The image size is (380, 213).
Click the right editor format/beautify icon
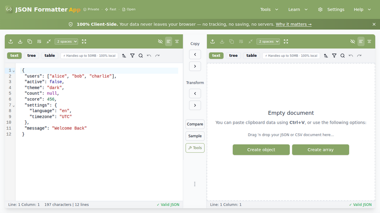tap(241, 41)
